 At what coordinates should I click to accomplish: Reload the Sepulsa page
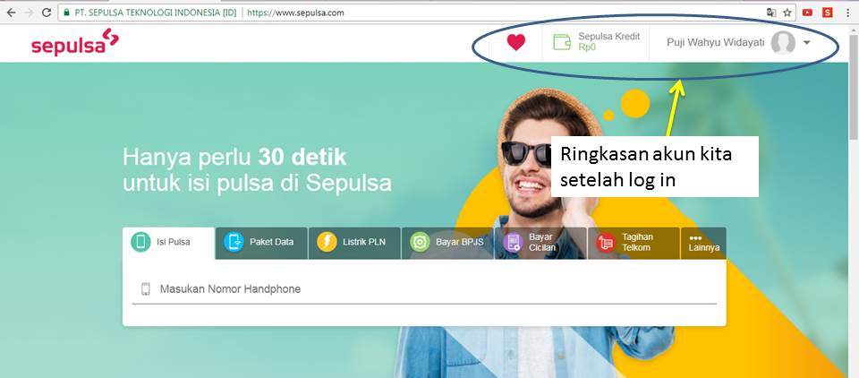coord(47,12)
